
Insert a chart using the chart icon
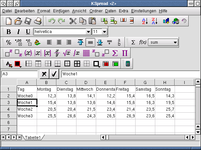[x=166, y=21]
